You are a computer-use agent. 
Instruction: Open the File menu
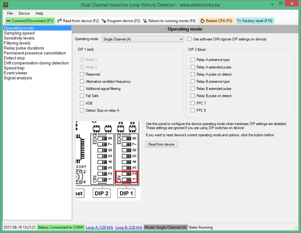(10, 13)
